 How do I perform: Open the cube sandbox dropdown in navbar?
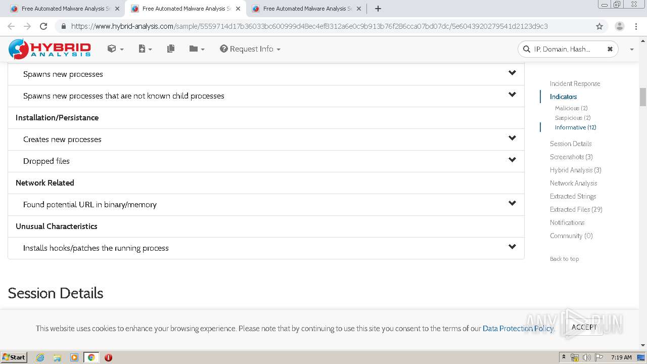pos(115,49)
